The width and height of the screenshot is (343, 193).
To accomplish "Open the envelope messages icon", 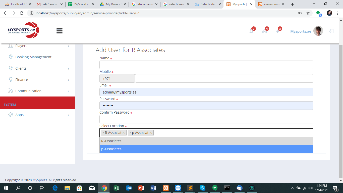I will coord(265,31).
